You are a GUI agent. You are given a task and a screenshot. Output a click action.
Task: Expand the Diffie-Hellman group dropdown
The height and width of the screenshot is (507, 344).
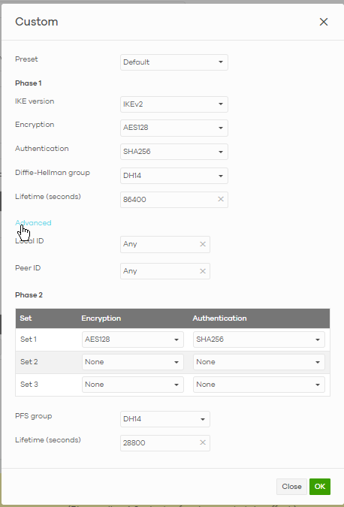click(x=174, y=176)
